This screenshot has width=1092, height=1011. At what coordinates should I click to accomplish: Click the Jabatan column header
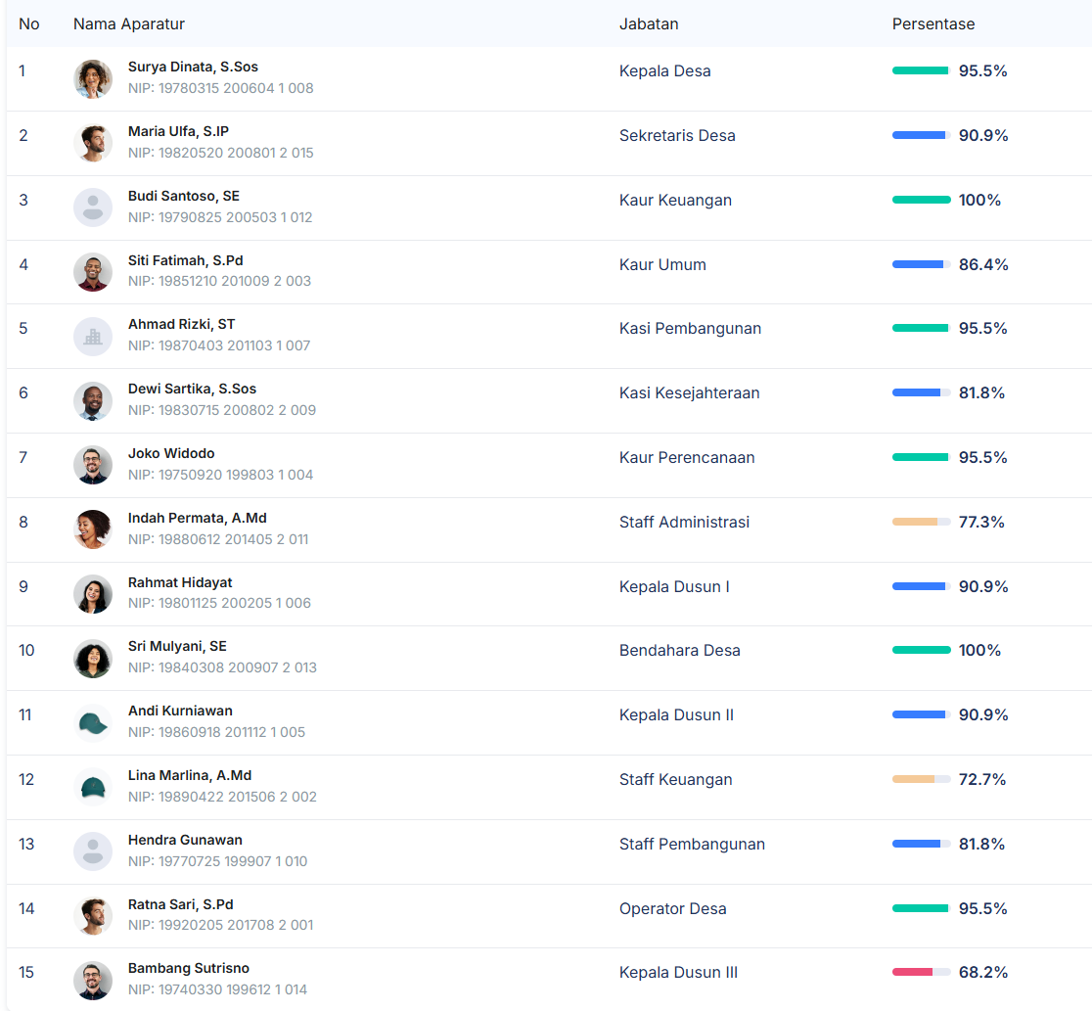coord(649,23)
